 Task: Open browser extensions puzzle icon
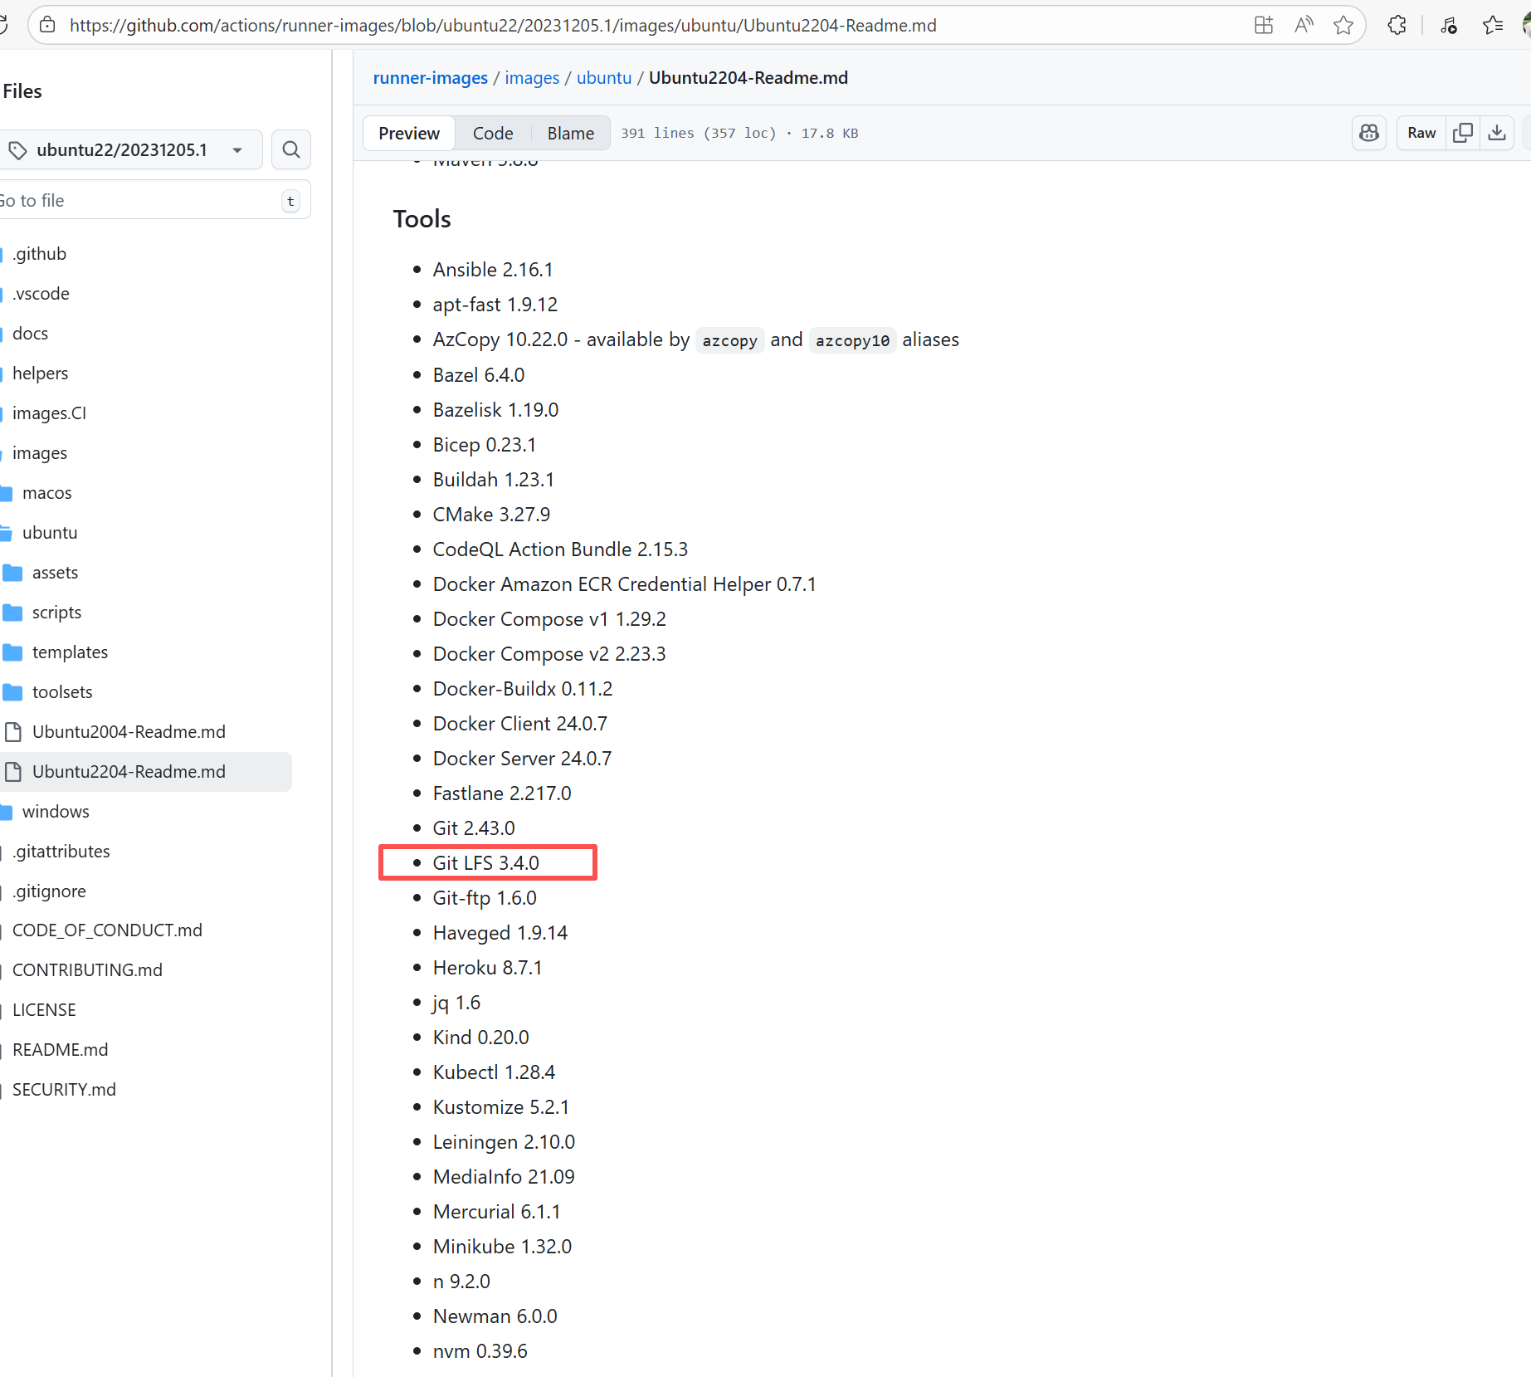(1397, 25)
